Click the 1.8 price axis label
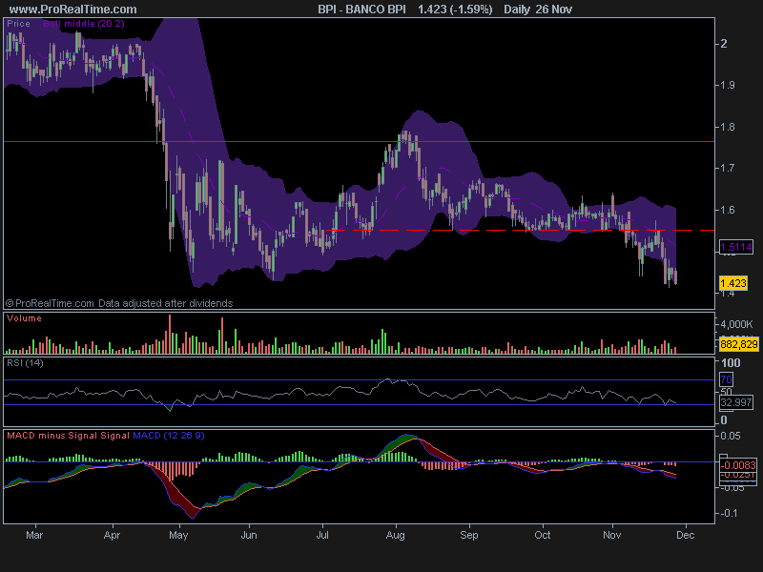 pyautogui.click(x=728, y=127)
